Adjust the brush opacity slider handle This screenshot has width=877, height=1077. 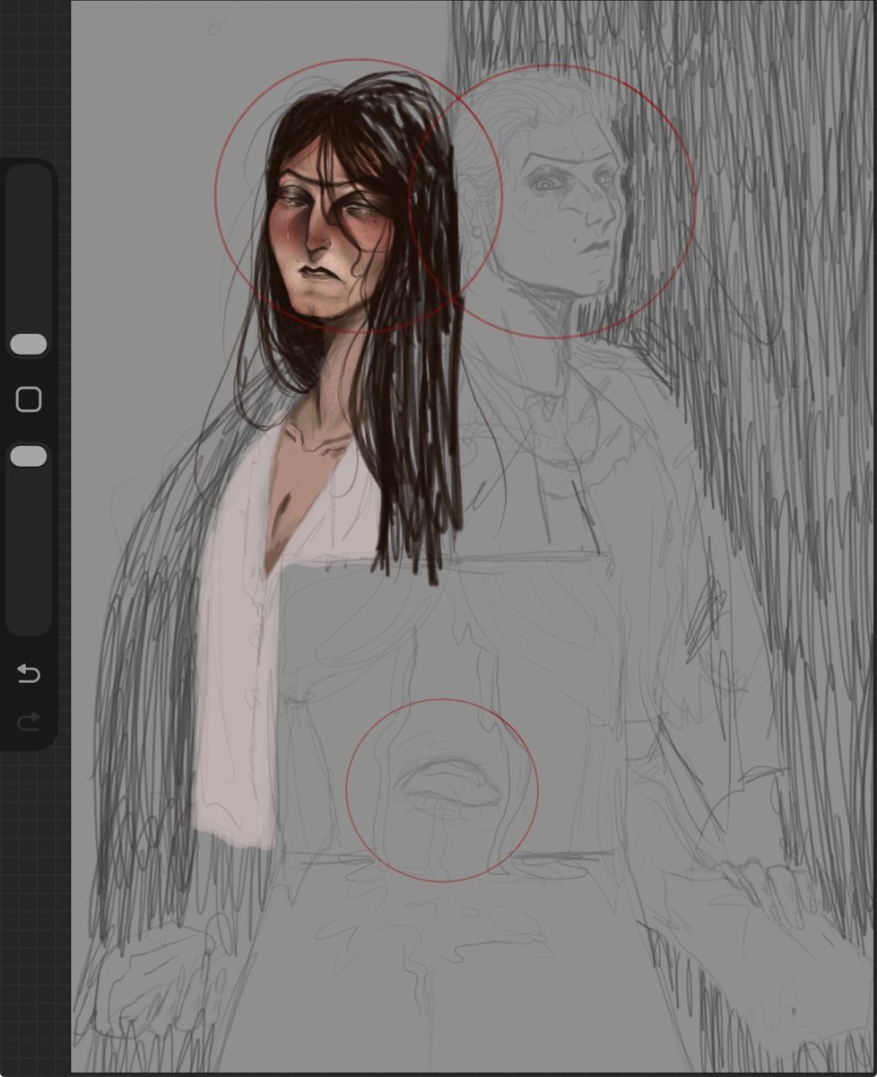(29, 457)
